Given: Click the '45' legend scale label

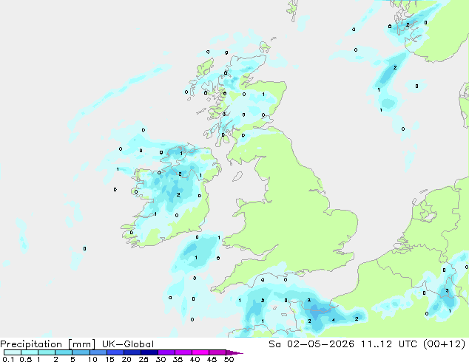Looking at the screenshot, I should click(212, 359).
